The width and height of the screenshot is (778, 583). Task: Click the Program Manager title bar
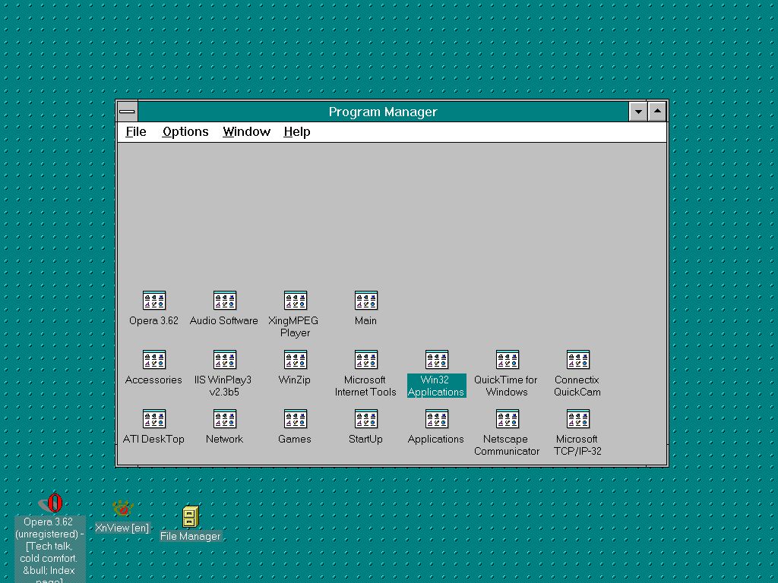click(383, 112)
